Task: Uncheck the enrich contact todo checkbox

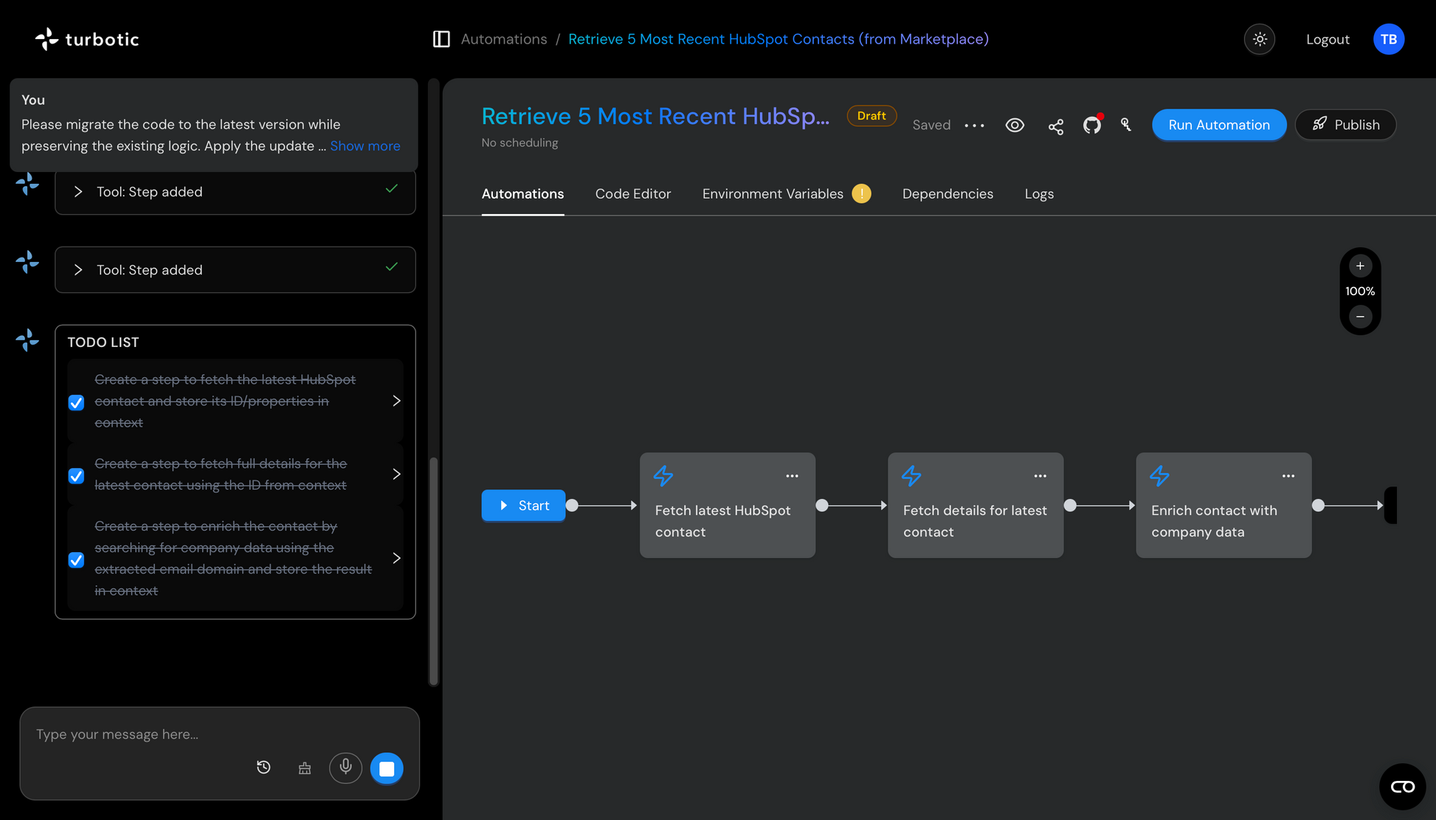Action: (x=76, y=559)
